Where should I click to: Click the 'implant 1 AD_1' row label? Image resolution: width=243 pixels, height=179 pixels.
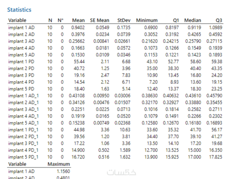(23, 96)
